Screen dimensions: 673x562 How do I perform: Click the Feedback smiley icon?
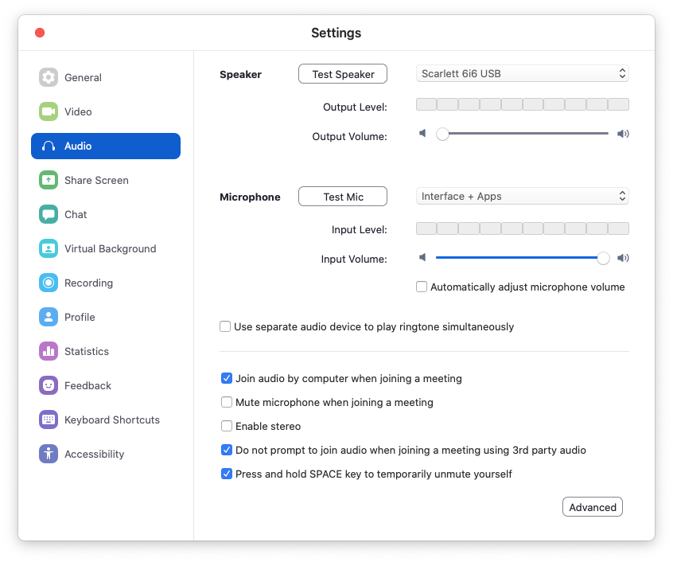coord(49,385)
